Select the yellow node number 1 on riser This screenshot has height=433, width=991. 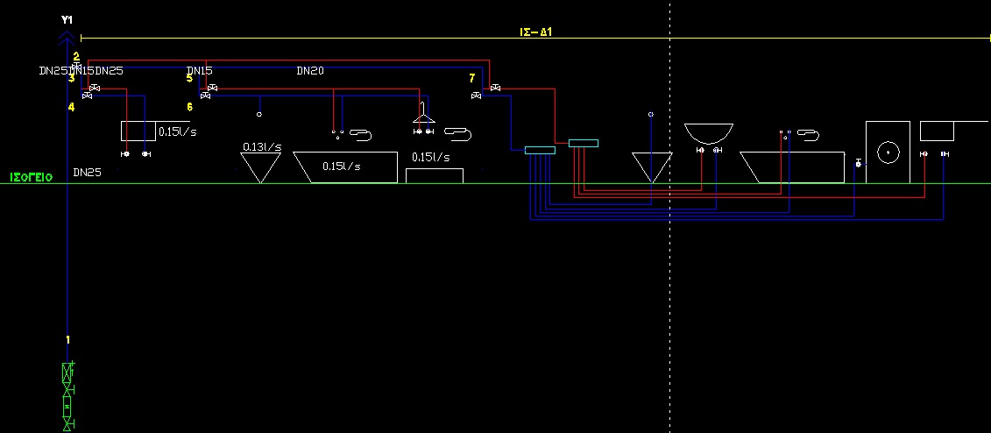(x=68, y=339)
